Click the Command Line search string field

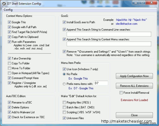click(x=109, y=34)
